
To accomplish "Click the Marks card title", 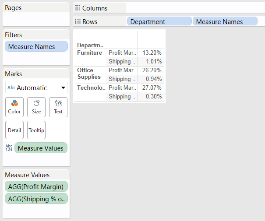I will pos(13,74).
